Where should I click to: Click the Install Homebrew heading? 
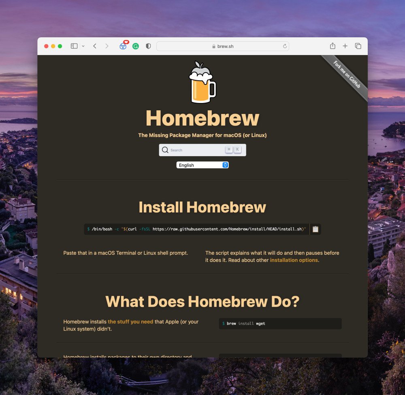pos(202,207)
